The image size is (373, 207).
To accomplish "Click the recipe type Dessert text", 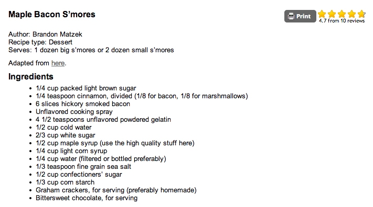I will click(x=60, y=42).
